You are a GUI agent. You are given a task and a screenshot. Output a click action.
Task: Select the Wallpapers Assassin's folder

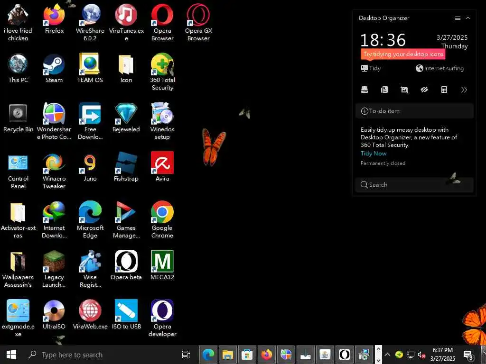18,269
